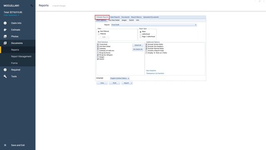Open the Report dropdown showing Final Draft
266x150 pixels.
pos(154,25)
